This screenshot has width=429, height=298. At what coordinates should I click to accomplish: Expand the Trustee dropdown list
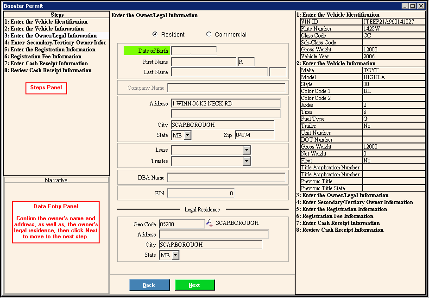click(x=246, y=161)
